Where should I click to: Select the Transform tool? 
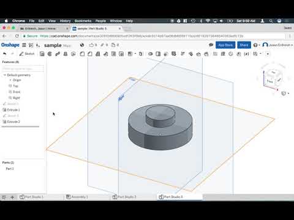[x=166, y=54]
